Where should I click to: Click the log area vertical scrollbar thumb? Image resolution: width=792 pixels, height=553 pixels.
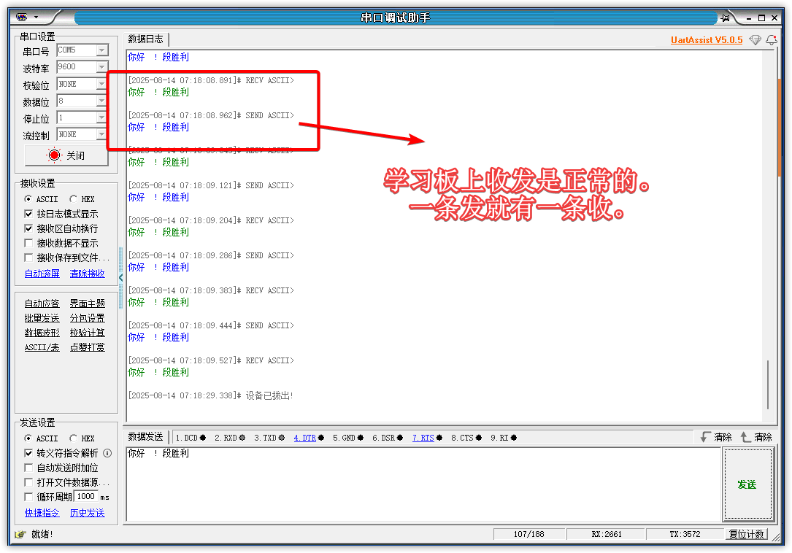click(768, 384)
